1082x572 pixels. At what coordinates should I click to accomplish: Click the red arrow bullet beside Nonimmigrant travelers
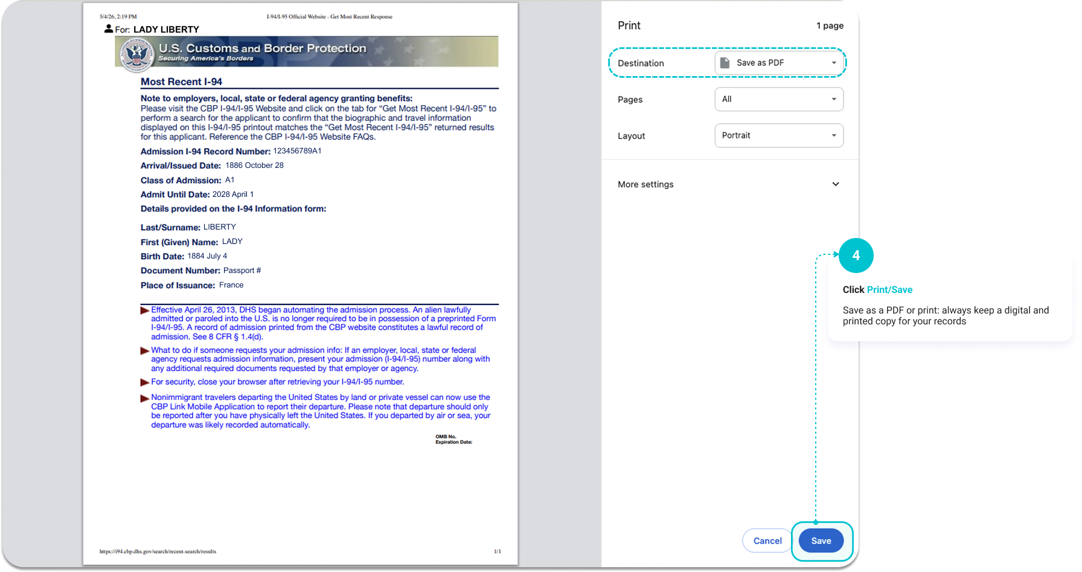coord(145,398)
